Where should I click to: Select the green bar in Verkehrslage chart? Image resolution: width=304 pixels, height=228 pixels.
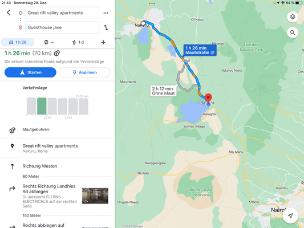tap(42, 106)
